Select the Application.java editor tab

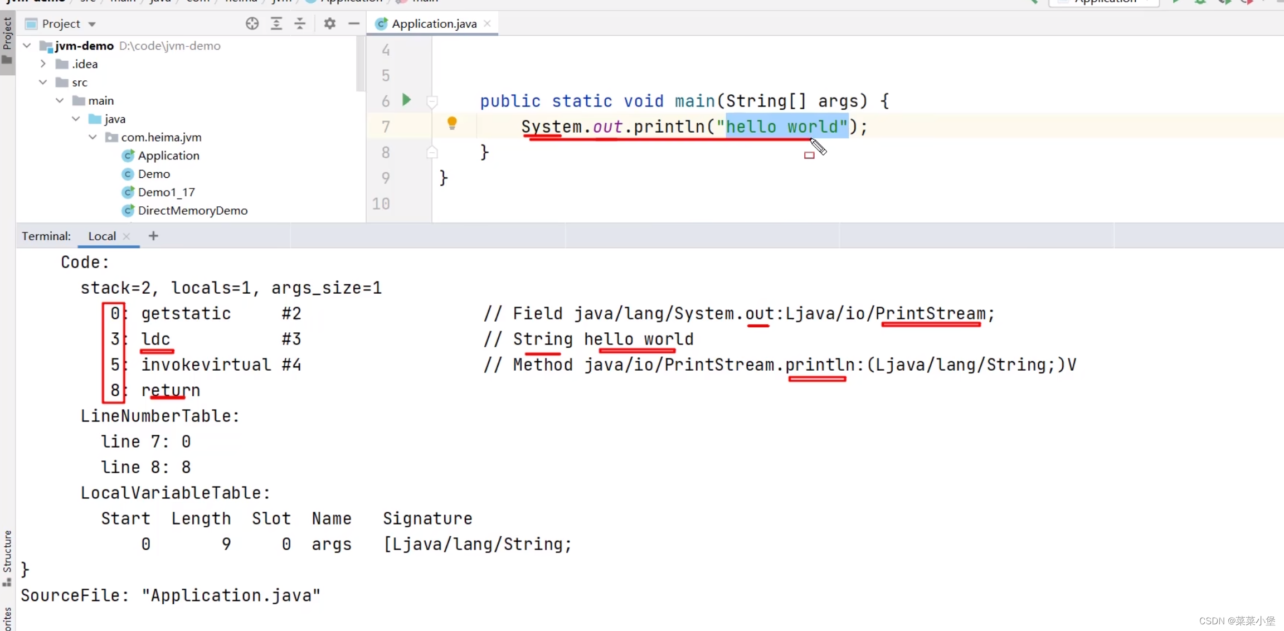(x=434, y=23)
